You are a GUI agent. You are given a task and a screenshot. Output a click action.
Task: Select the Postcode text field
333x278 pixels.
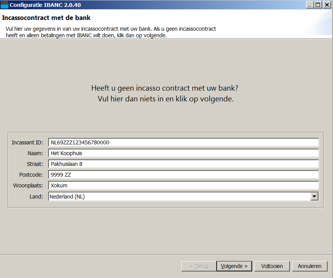183,175
